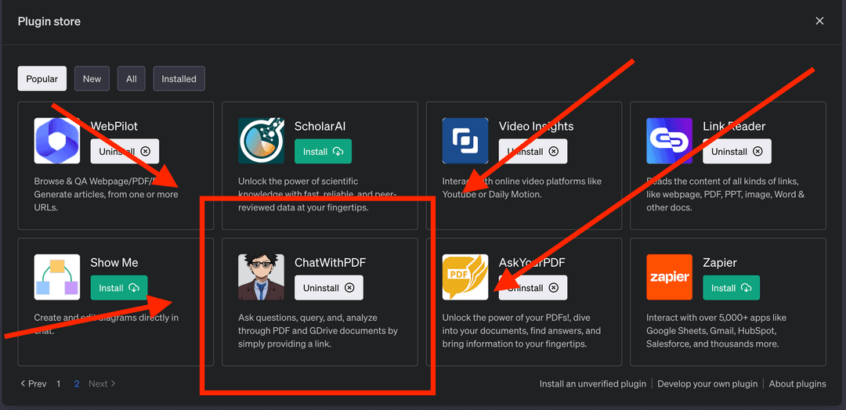Open page 1 of plugin results
The width and height of the screenshot is (846, 410).
(x=57, y=384)
